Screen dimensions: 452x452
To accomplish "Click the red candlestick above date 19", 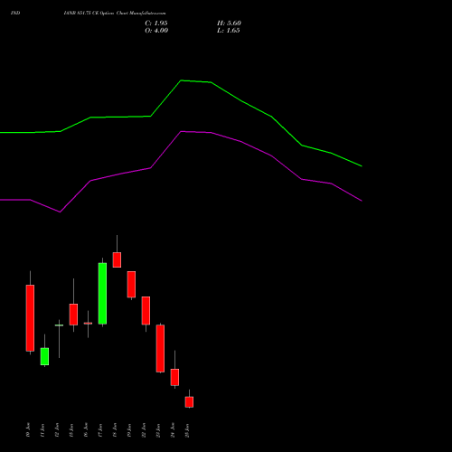I will coord(131,284).
